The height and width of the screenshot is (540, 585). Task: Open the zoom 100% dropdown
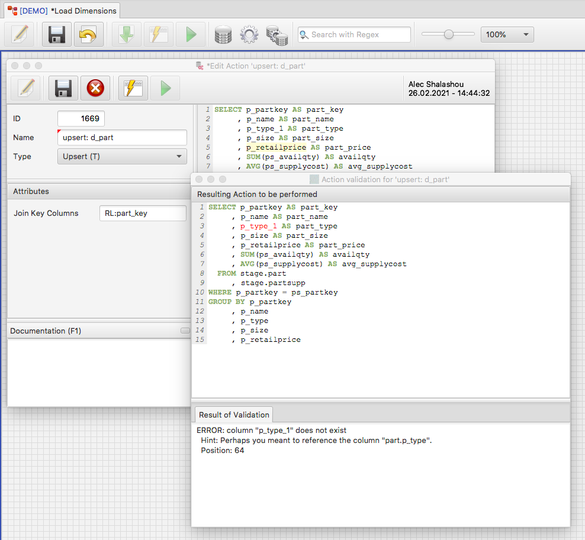coord(507,35)
